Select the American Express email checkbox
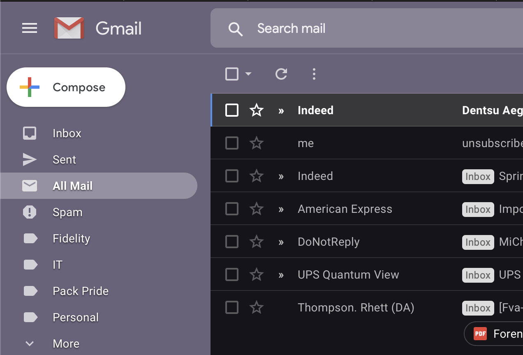Viewport: 523px width, 355px height. tap(231, 209)
